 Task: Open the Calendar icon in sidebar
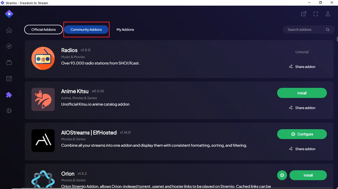[9, 79]
